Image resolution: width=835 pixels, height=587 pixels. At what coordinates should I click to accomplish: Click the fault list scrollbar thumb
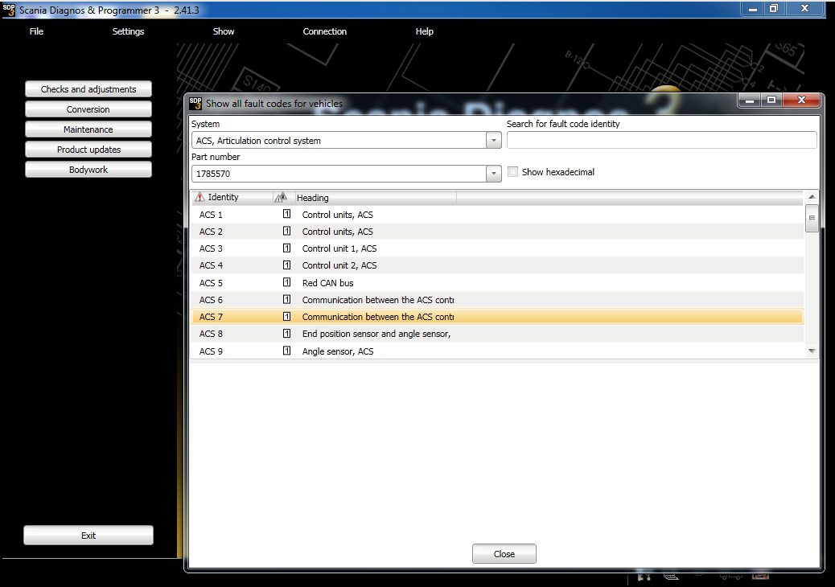[x=812, y=218]
